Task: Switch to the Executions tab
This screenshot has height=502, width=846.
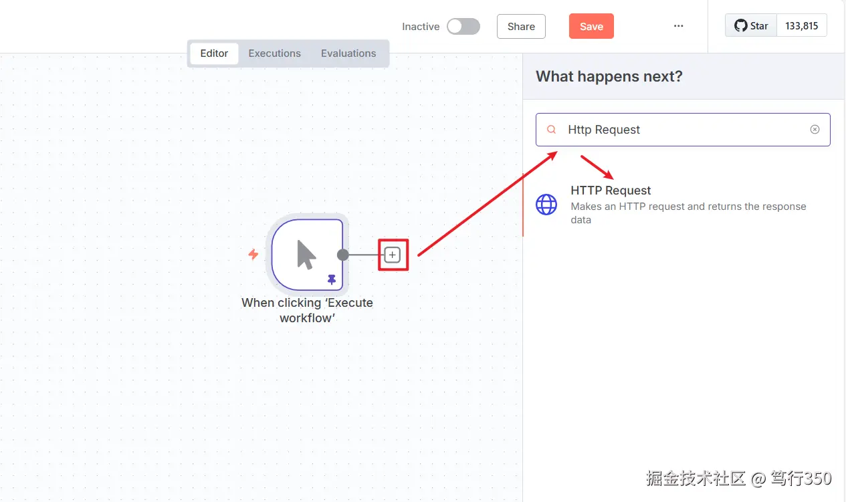Action: 275,53
